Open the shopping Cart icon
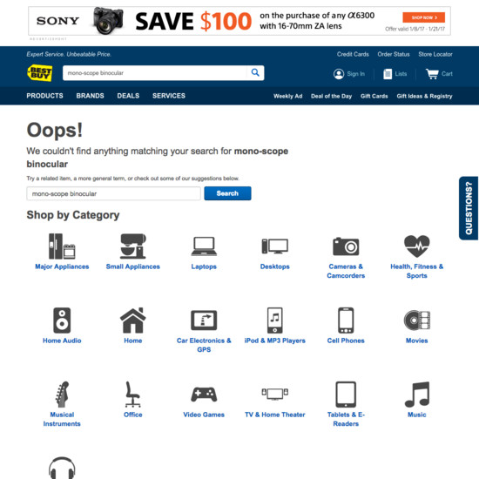This screenshot has width=479, height=479. coord(432,74)
